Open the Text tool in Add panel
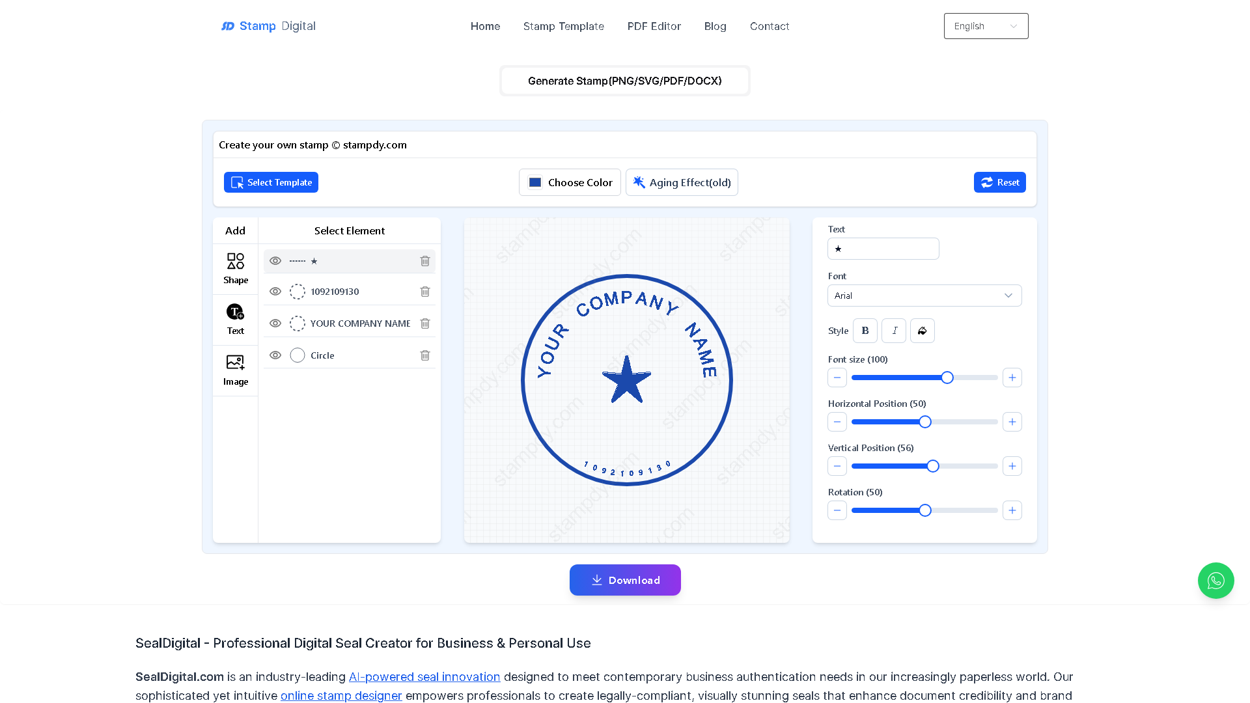 [x=235, y=318]
